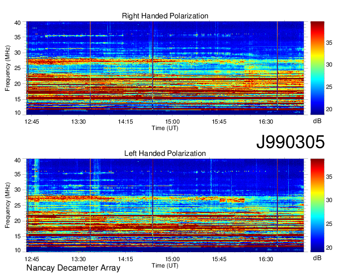Click the dB unit label under Right Handed colorbar

coord(317,121)
